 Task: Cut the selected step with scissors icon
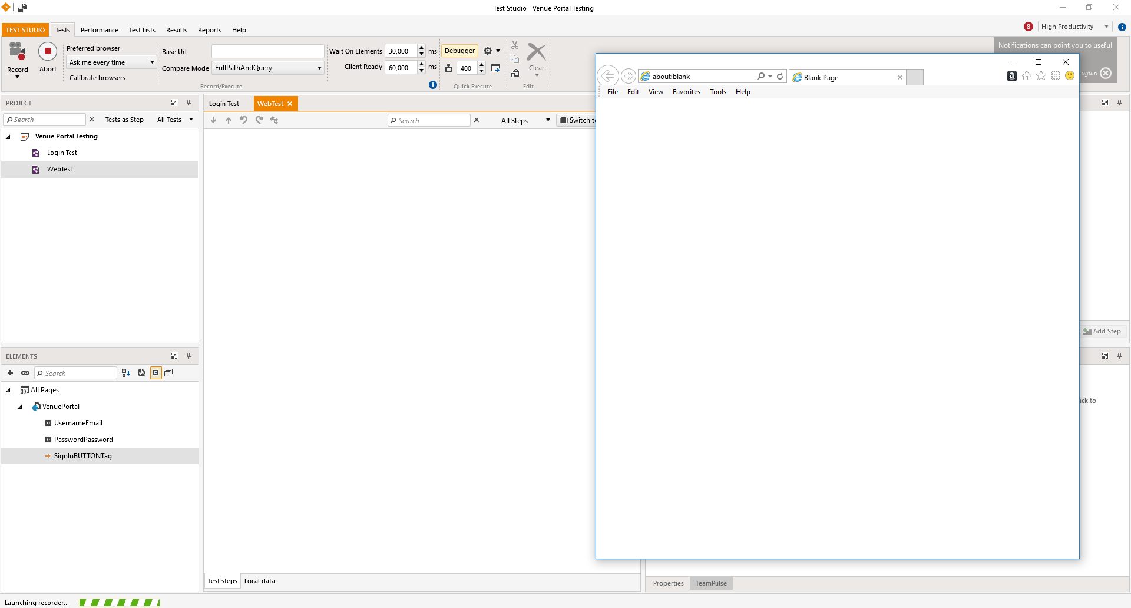tap(515, 45)
